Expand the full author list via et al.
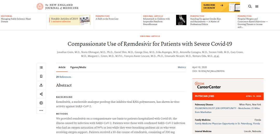 (x=216, y=56)
